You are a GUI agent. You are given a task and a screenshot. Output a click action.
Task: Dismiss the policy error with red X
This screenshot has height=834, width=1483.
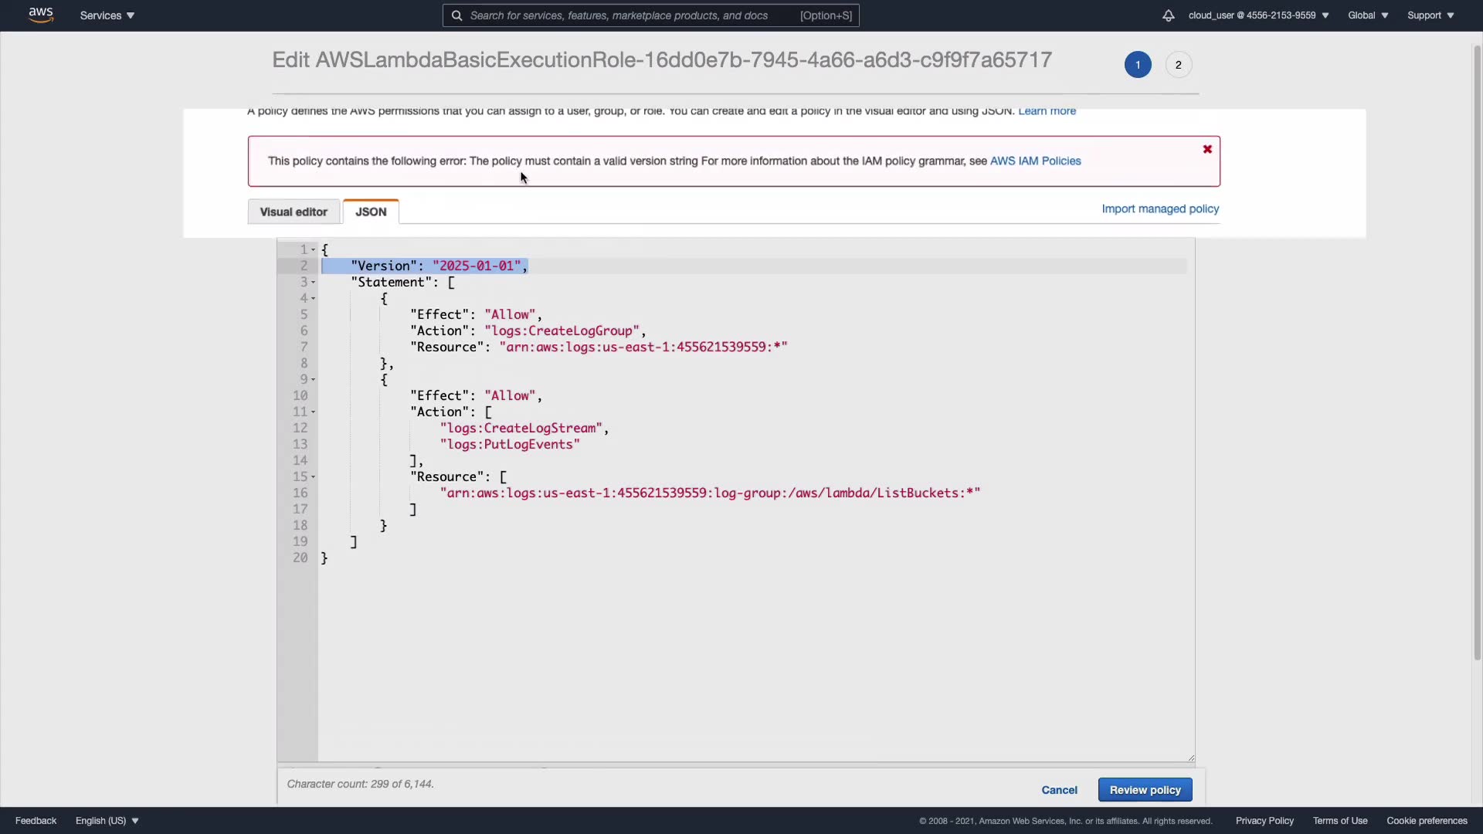pos(1206,149)
